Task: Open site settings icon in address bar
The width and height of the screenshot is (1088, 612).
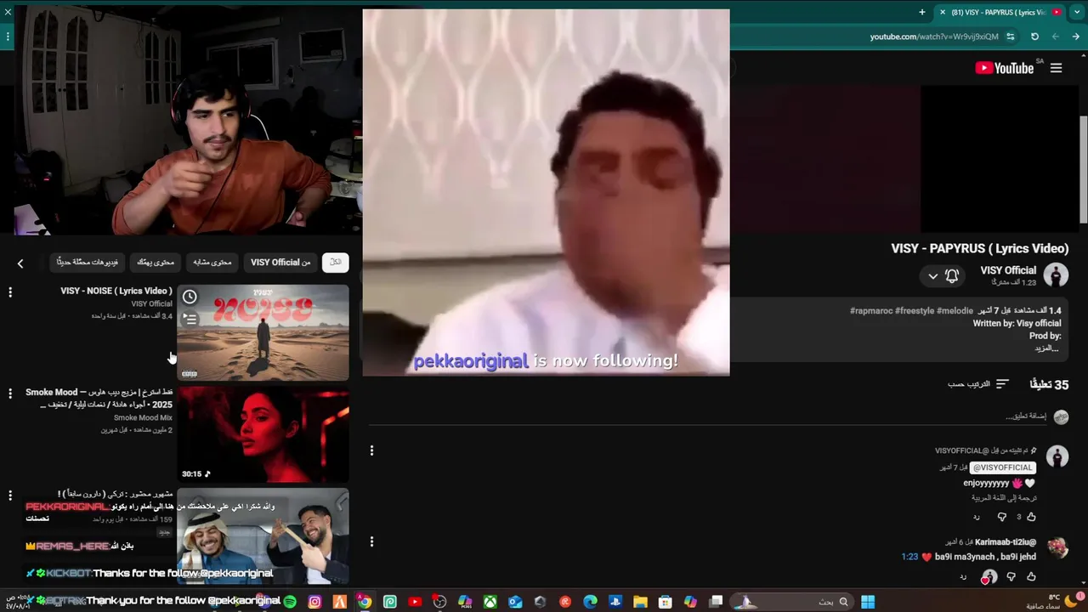Action: click(x=1010, y=37)
